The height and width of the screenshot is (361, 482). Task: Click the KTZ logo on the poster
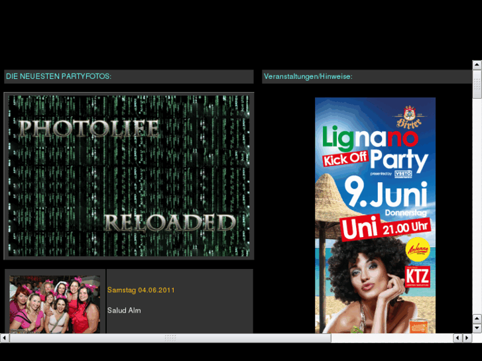coord(417,277)
